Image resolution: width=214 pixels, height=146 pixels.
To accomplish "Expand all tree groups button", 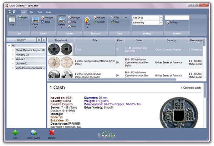I will 39,40.
